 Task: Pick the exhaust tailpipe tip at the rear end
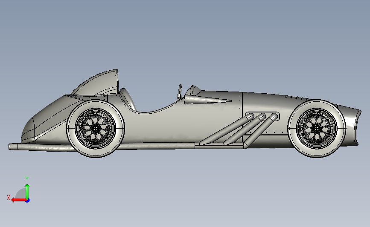(13, 147)
